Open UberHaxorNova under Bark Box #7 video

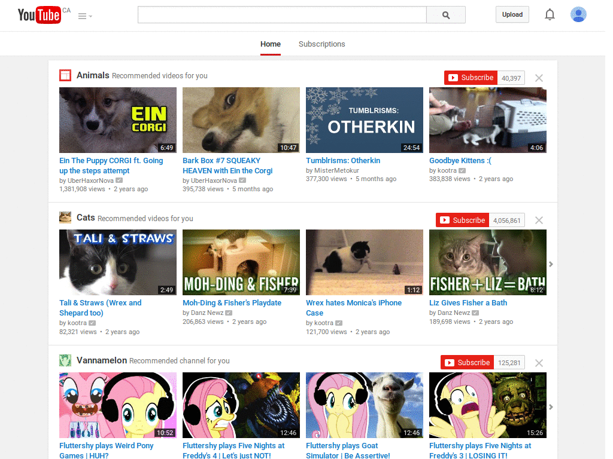[x=214, y=180]
